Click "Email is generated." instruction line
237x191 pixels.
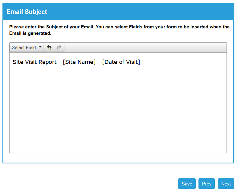30,33
